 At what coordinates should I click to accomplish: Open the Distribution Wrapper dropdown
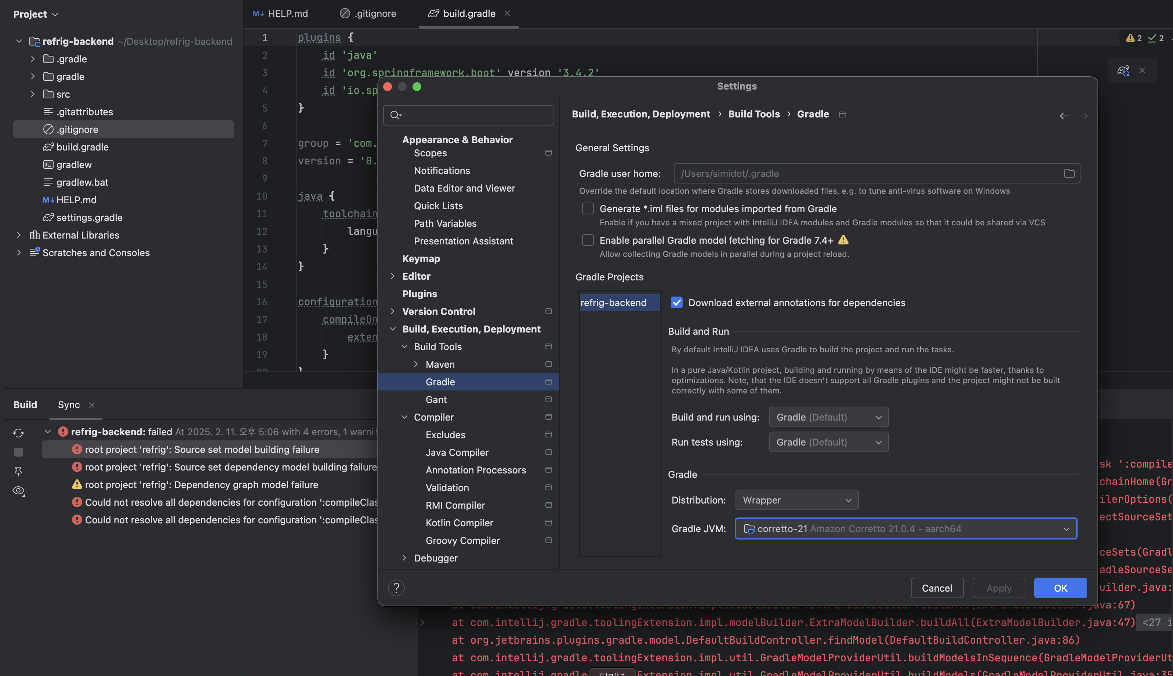796,500
